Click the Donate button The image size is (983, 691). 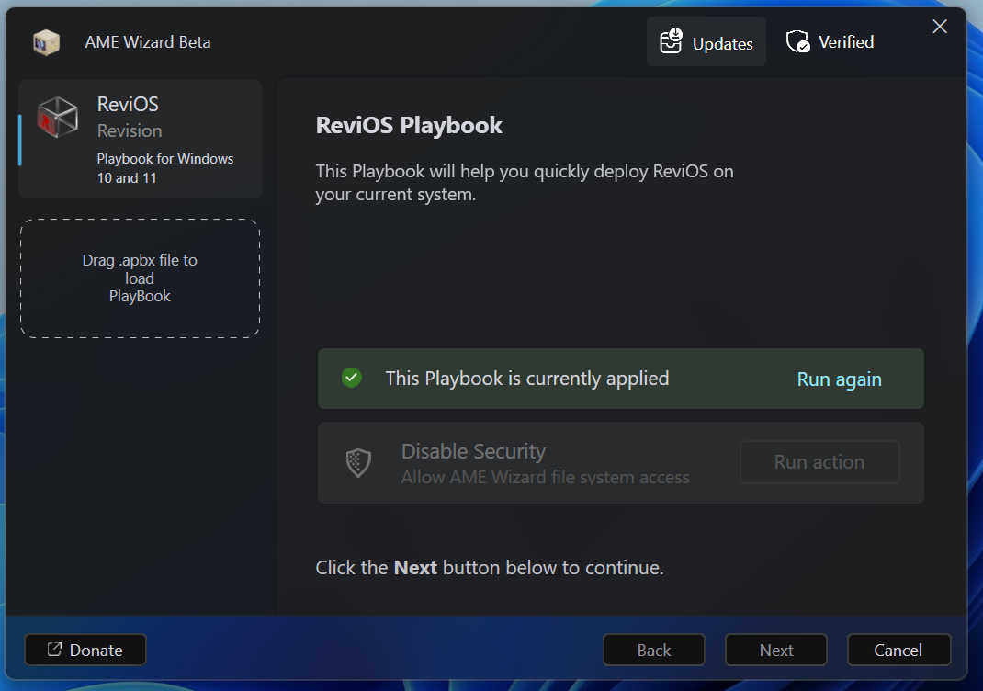[x=85, y=650]
